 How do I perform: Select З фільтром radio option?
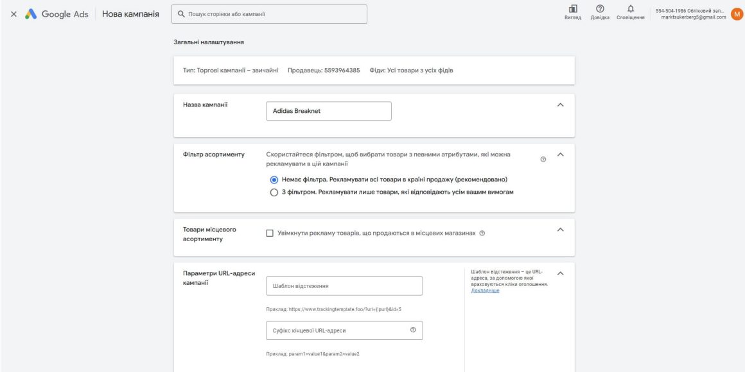point(274,192)
